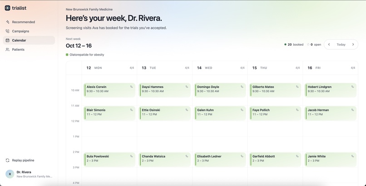This screenshot has height=186, width=366.
Task: Click phone icon on Hobert Lindgren visit
Action: (352, 87)
